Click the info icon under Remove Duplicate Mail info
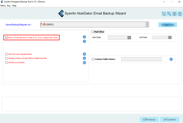This screenshot has height=123, width=183. click(x=84, y=41)
